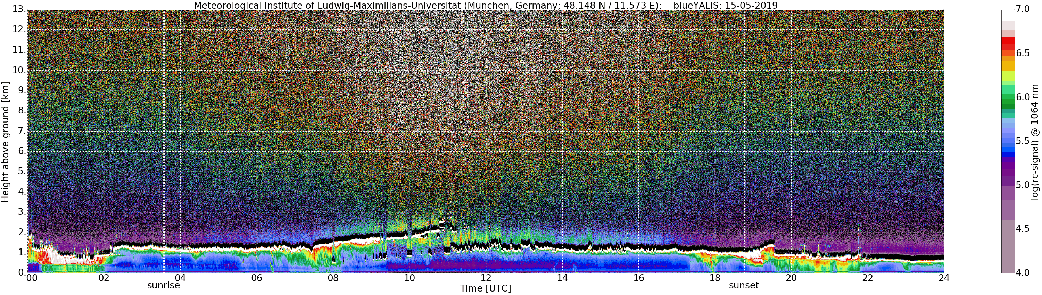Click the '4.' height axis tick
The image size is (1042, 295).
[x=22, y=191]
